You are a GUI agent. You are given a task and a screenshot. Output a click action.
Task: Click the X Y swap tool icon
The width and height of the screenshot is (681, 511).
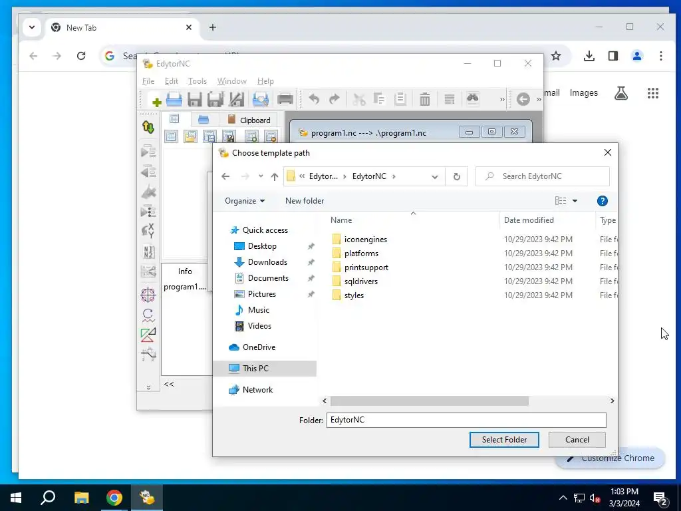point(148,231)
